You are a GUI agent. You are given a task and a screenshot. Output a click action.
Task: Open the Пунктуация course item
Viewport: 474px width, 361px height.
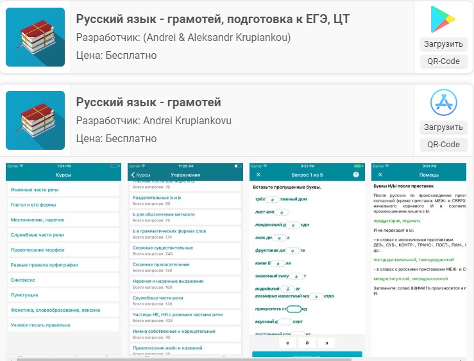click(24, 295)
